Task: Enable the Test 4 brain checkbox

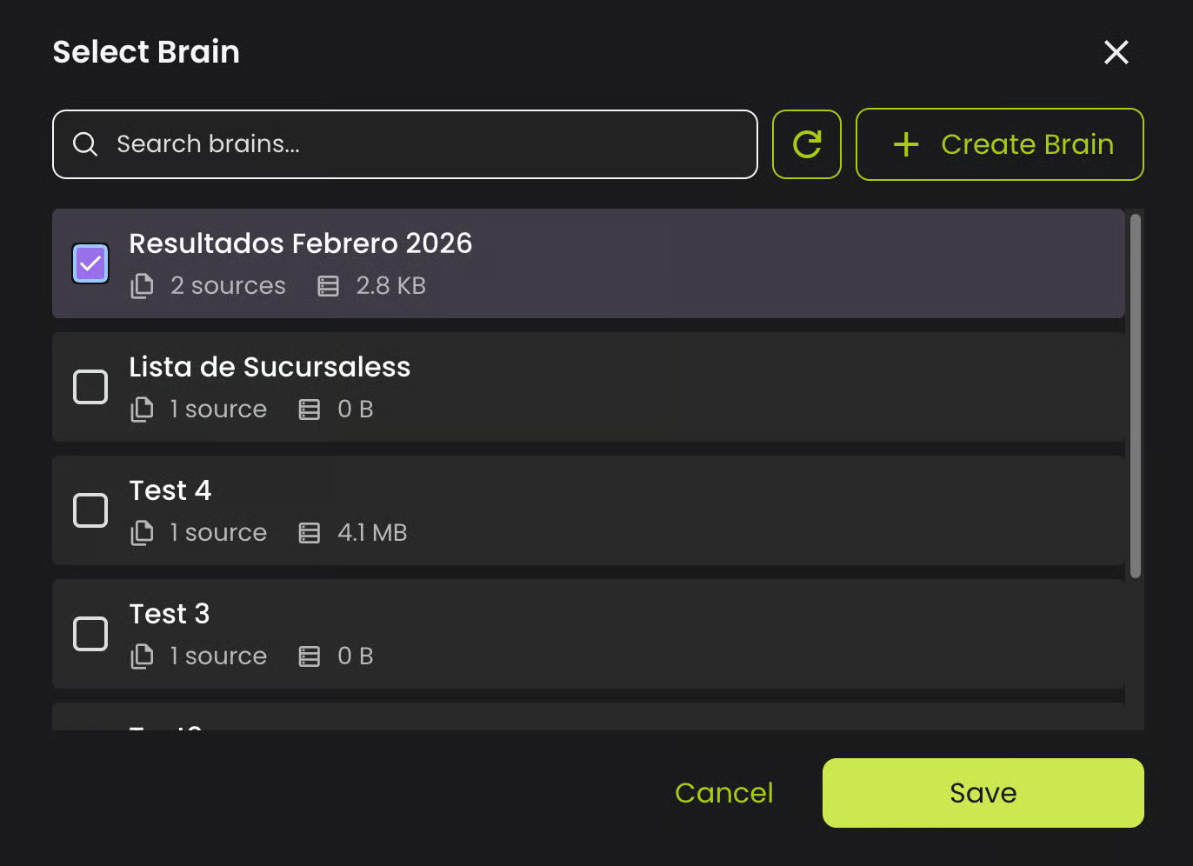Action: [90, 510]
